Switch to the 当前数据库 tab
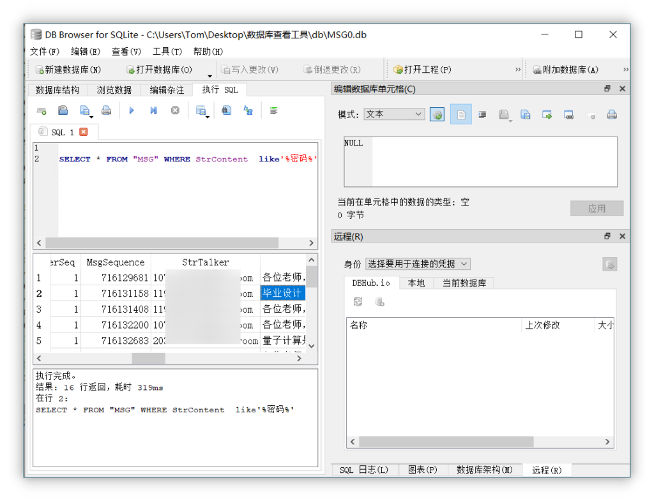The width and height of the screenshot is (654, 501). click(464, 283)
